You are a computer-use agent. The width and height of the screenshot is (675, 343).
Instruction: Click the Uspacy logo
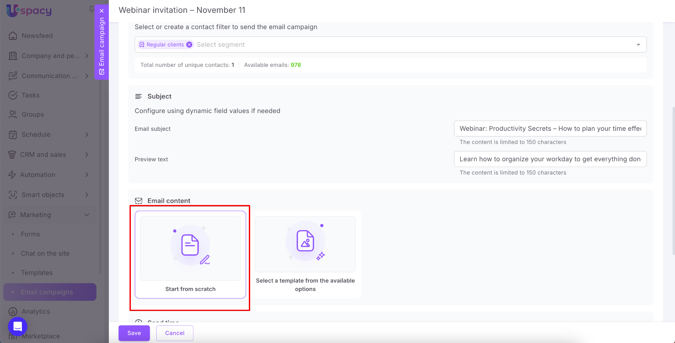(x=29, y=11)
